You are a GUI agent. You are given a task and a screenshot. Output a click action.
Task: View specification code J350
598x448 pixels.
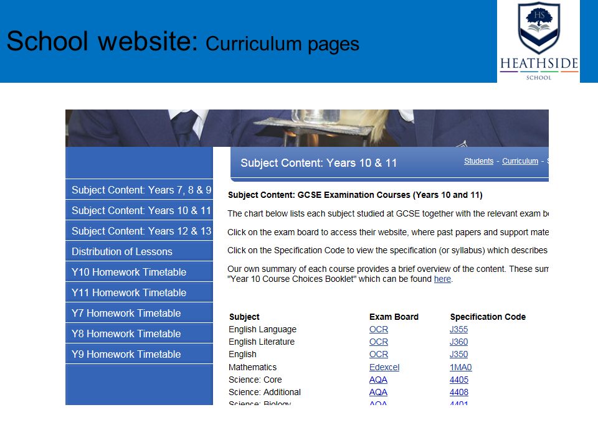(x=458, y=354)
